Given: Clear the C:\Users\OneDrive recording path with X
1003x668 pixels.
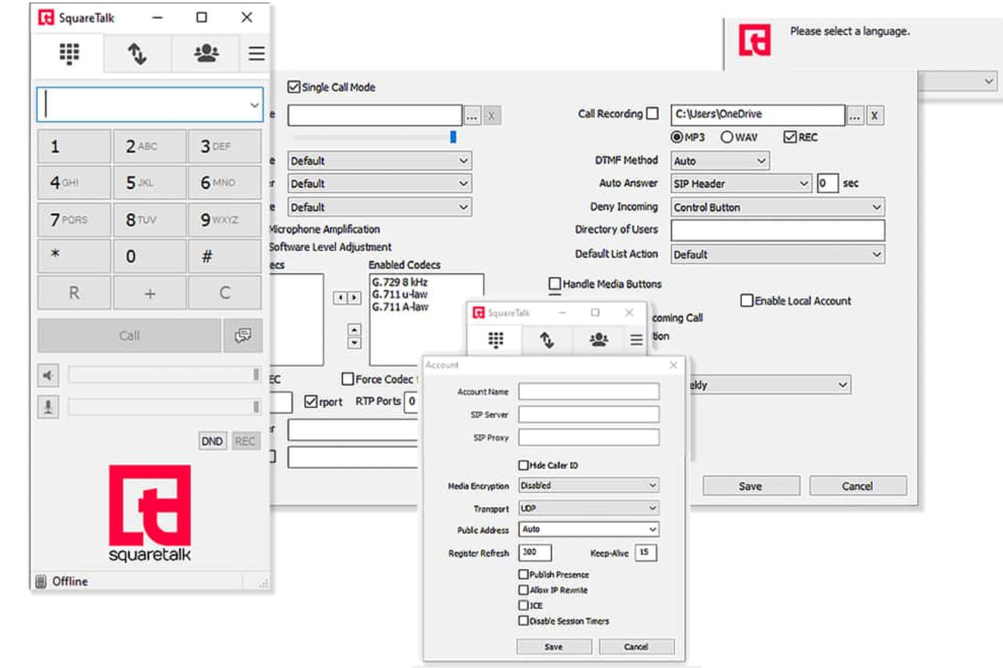Looking at the screenshot, I should (x=875, y=116).
